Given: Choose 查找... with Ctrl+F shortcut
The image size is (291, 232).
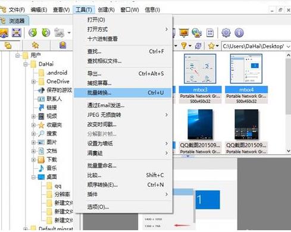Looking at the screenshot, I should click(x=123, y=51).
